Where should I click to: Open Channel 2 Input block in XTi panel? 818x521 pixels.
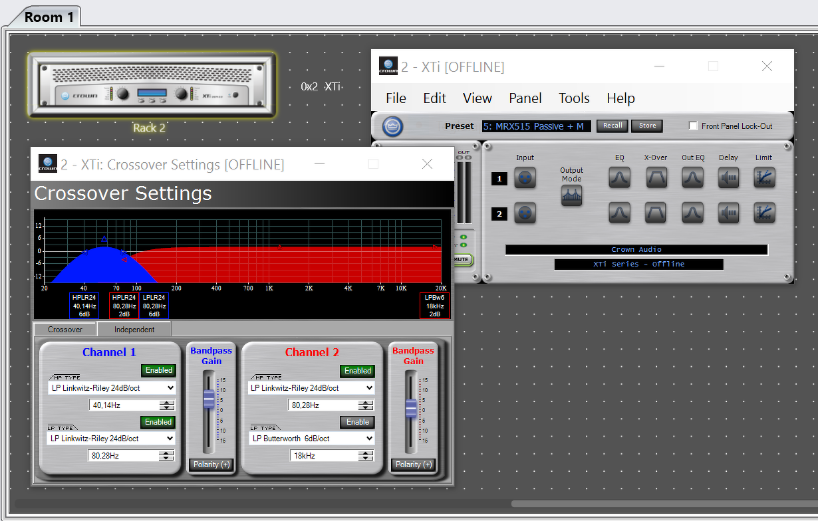tap(525, 213)
